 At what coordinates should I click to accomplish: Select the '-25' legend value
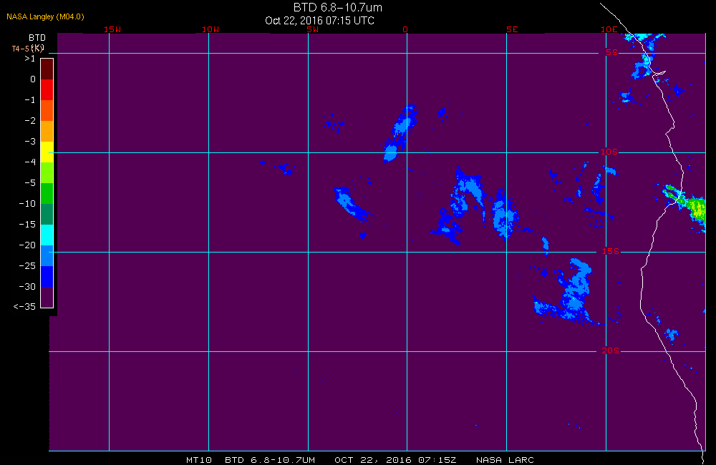27,266
